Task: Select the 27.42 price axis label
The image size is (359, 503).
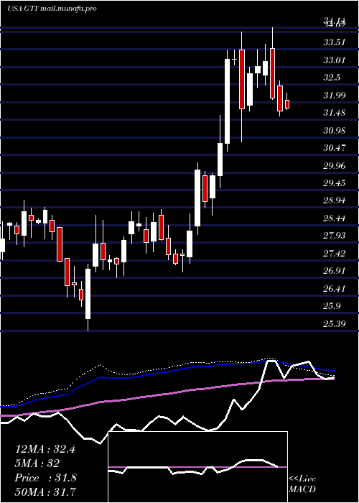Action: (x=335, y=254)
